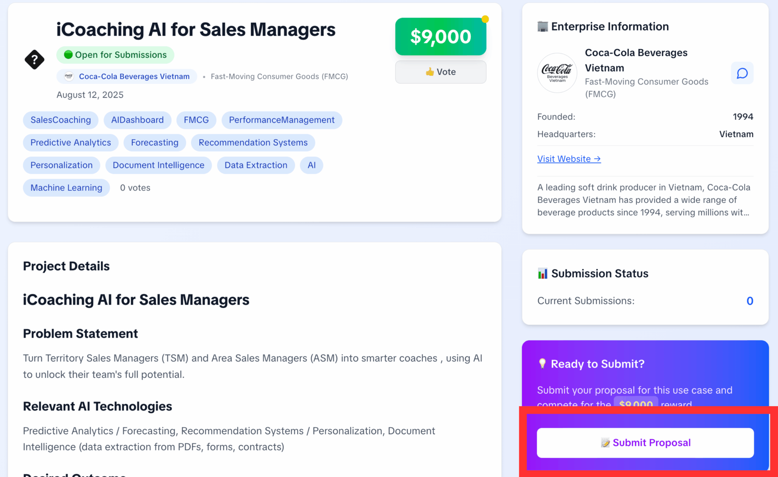Click the Submit Proposal button
778x477 pixels.
coord(645,443)
